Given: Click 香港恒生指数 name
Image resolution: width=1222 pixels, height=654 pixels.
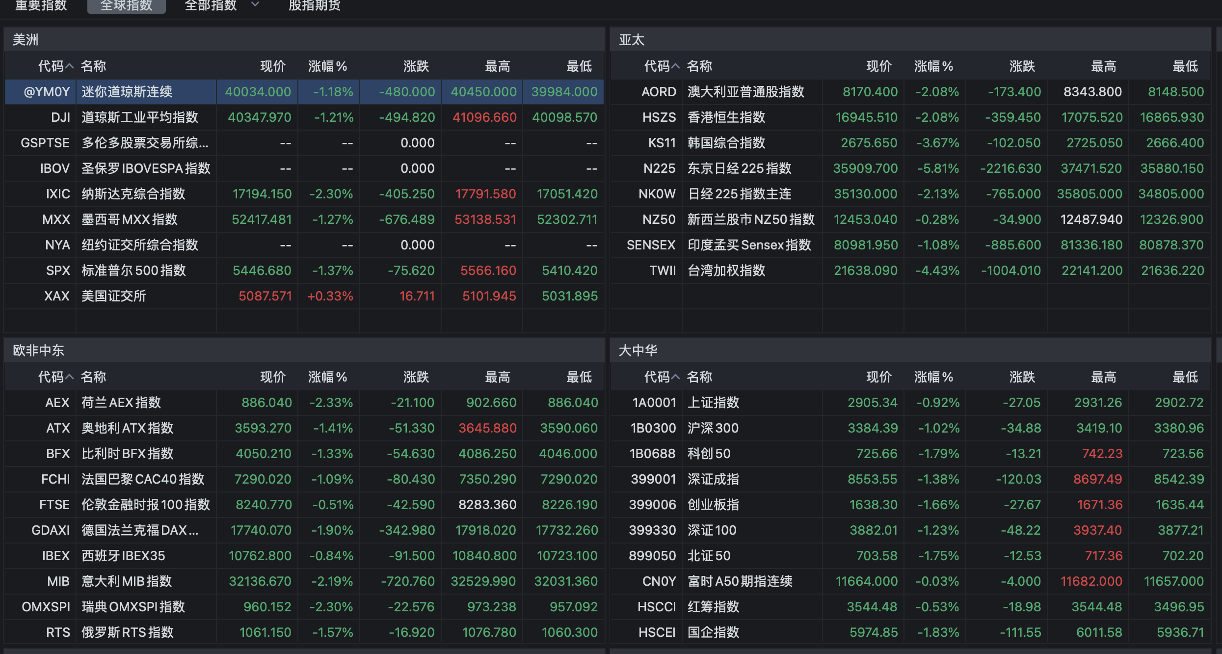Looking at the screenshot, I should 726,117.
